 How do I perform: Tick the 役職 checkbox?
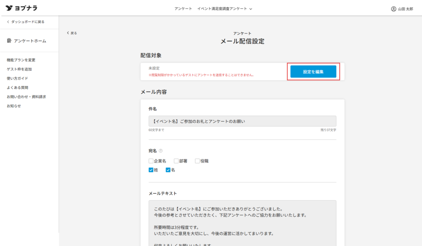(x=197, y=161)
